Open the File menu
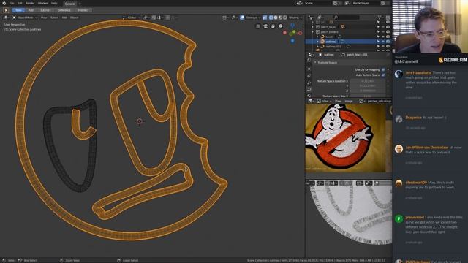The width and height of the screenshot is (468, 263). click(x=12, y=3)
